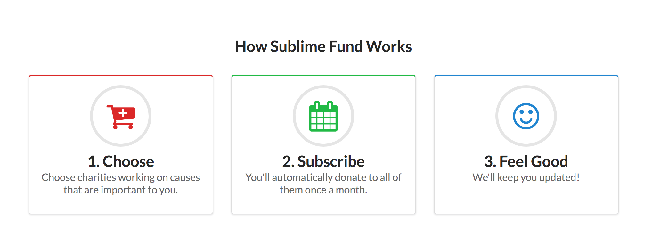
Task: Select the green calendar icon
Action: (x=324, y=117)
